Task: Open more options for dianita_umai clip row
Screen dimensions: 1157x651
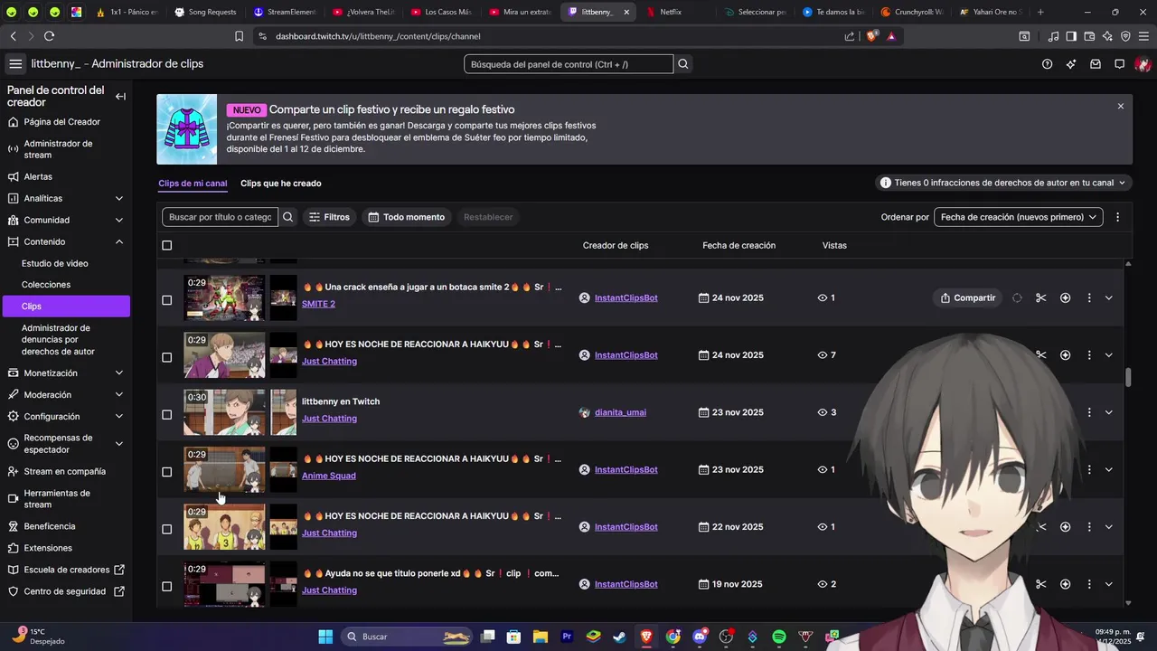Action: click(1089, 412)
